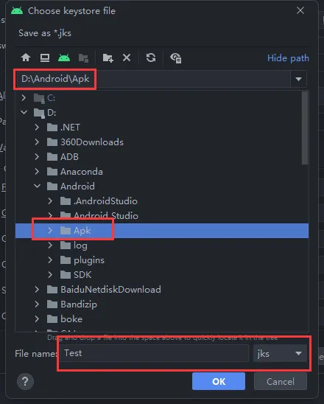Screen dimensions: 324x404
Task: Confirm with the OK button
Action: [x=219, y=381]
